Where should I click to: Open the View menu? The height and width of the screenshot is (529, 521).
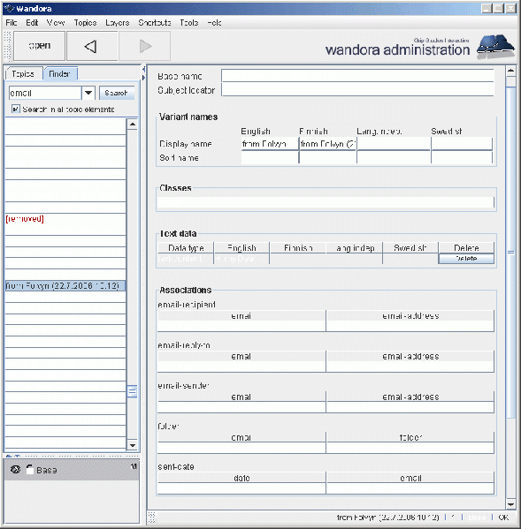56,23
